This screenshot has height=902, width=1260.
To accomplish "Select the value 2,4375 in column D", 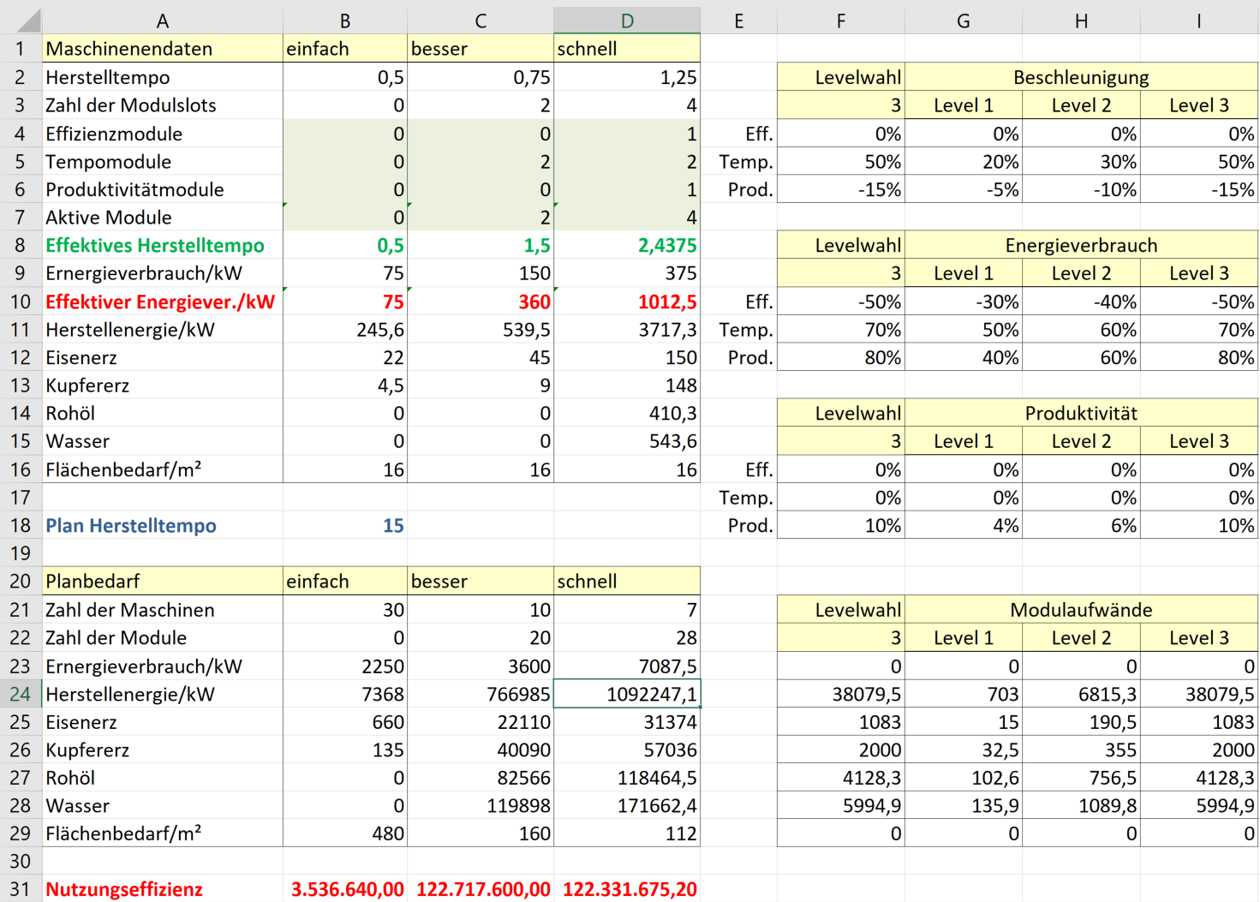I will [x=627, y=245].
